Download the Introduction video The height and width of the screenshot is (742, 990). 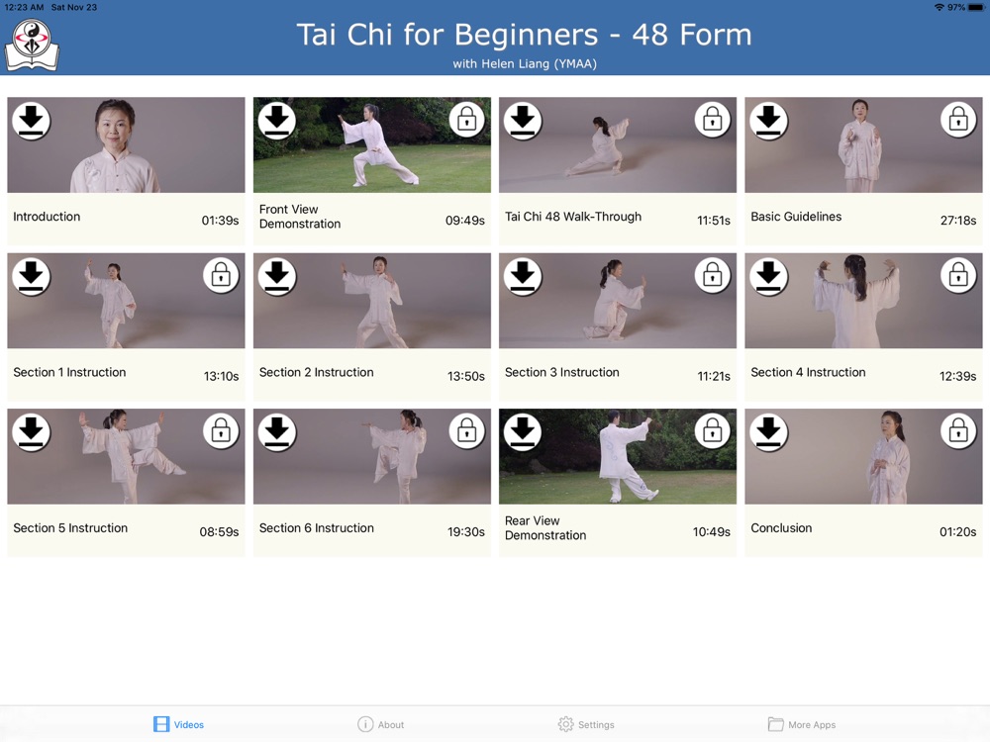click(31, 121)
